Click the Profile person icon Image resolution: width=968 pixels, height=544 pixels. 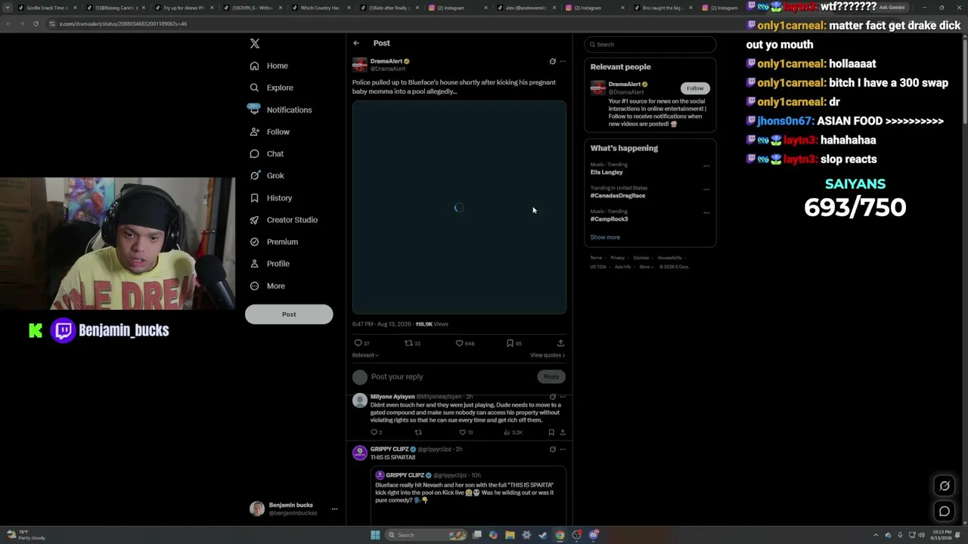tap(254, 264)
